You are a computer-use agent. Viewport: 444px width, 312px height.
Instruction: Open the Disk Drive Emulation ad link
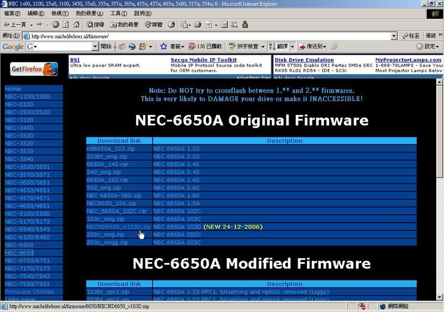(x=304, y=60)
